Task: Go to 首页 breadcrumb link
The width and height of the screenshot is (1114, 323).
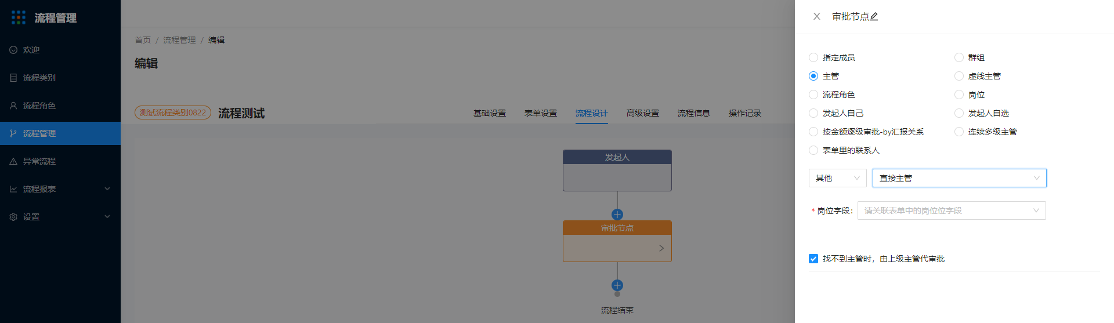Action: click(143, 40)
